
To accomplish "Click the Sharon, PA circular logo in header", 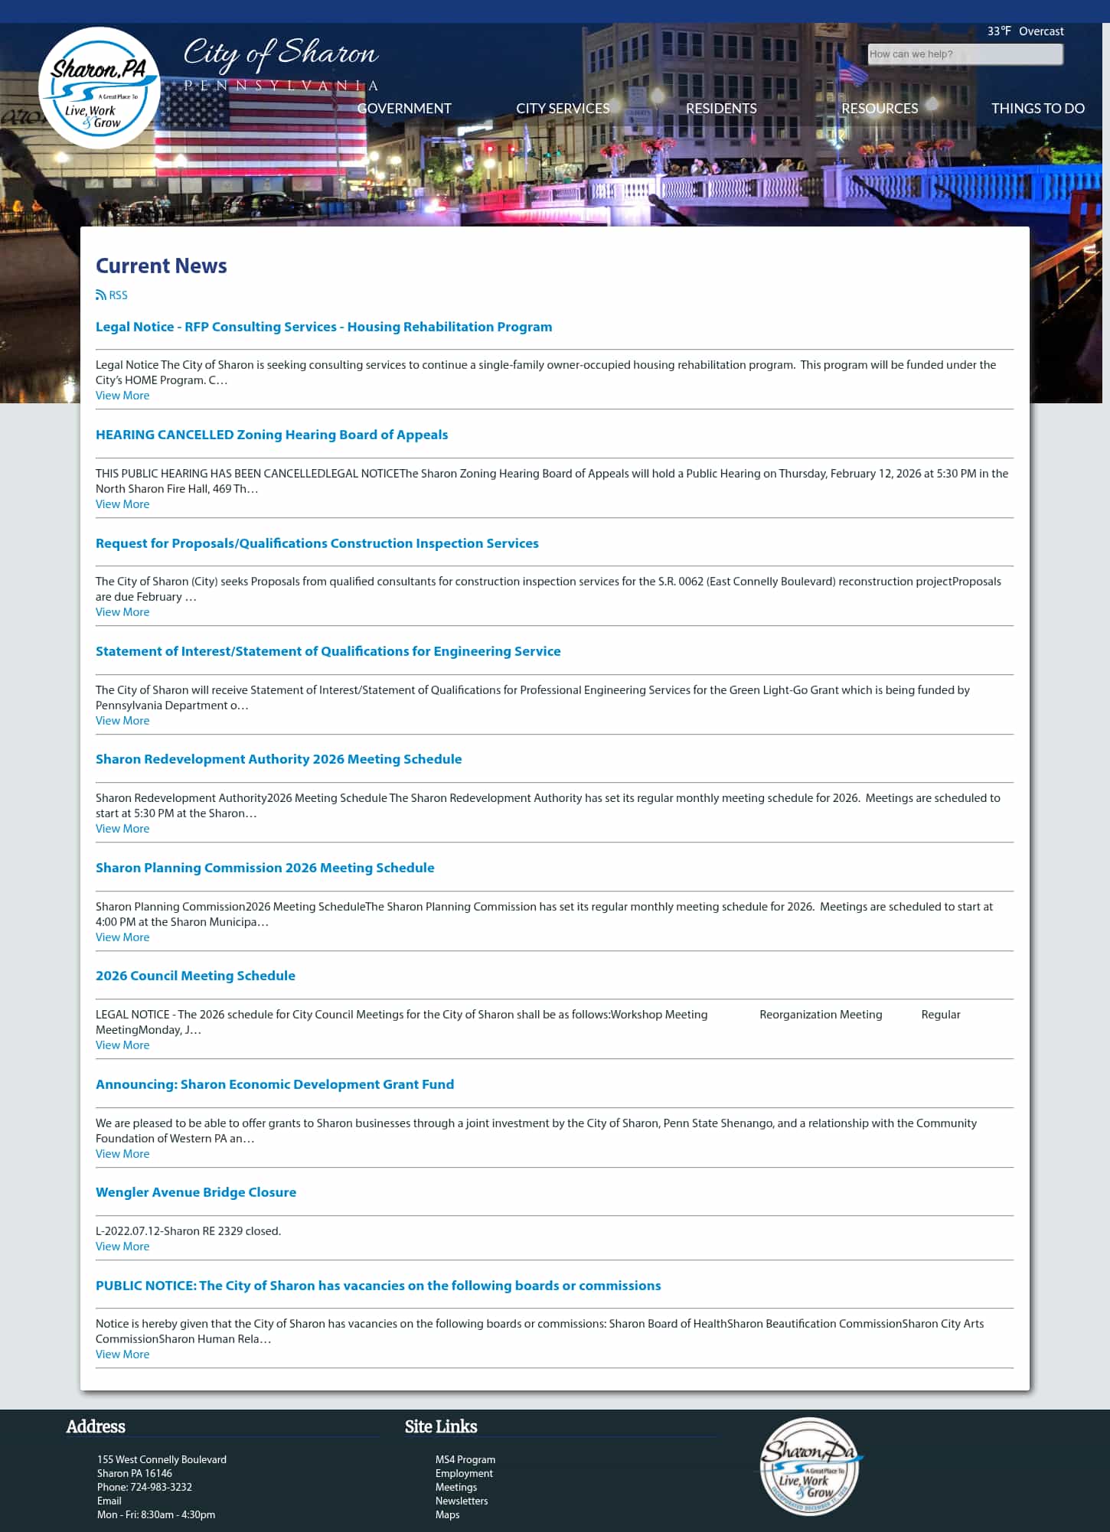I will [100, 87].
